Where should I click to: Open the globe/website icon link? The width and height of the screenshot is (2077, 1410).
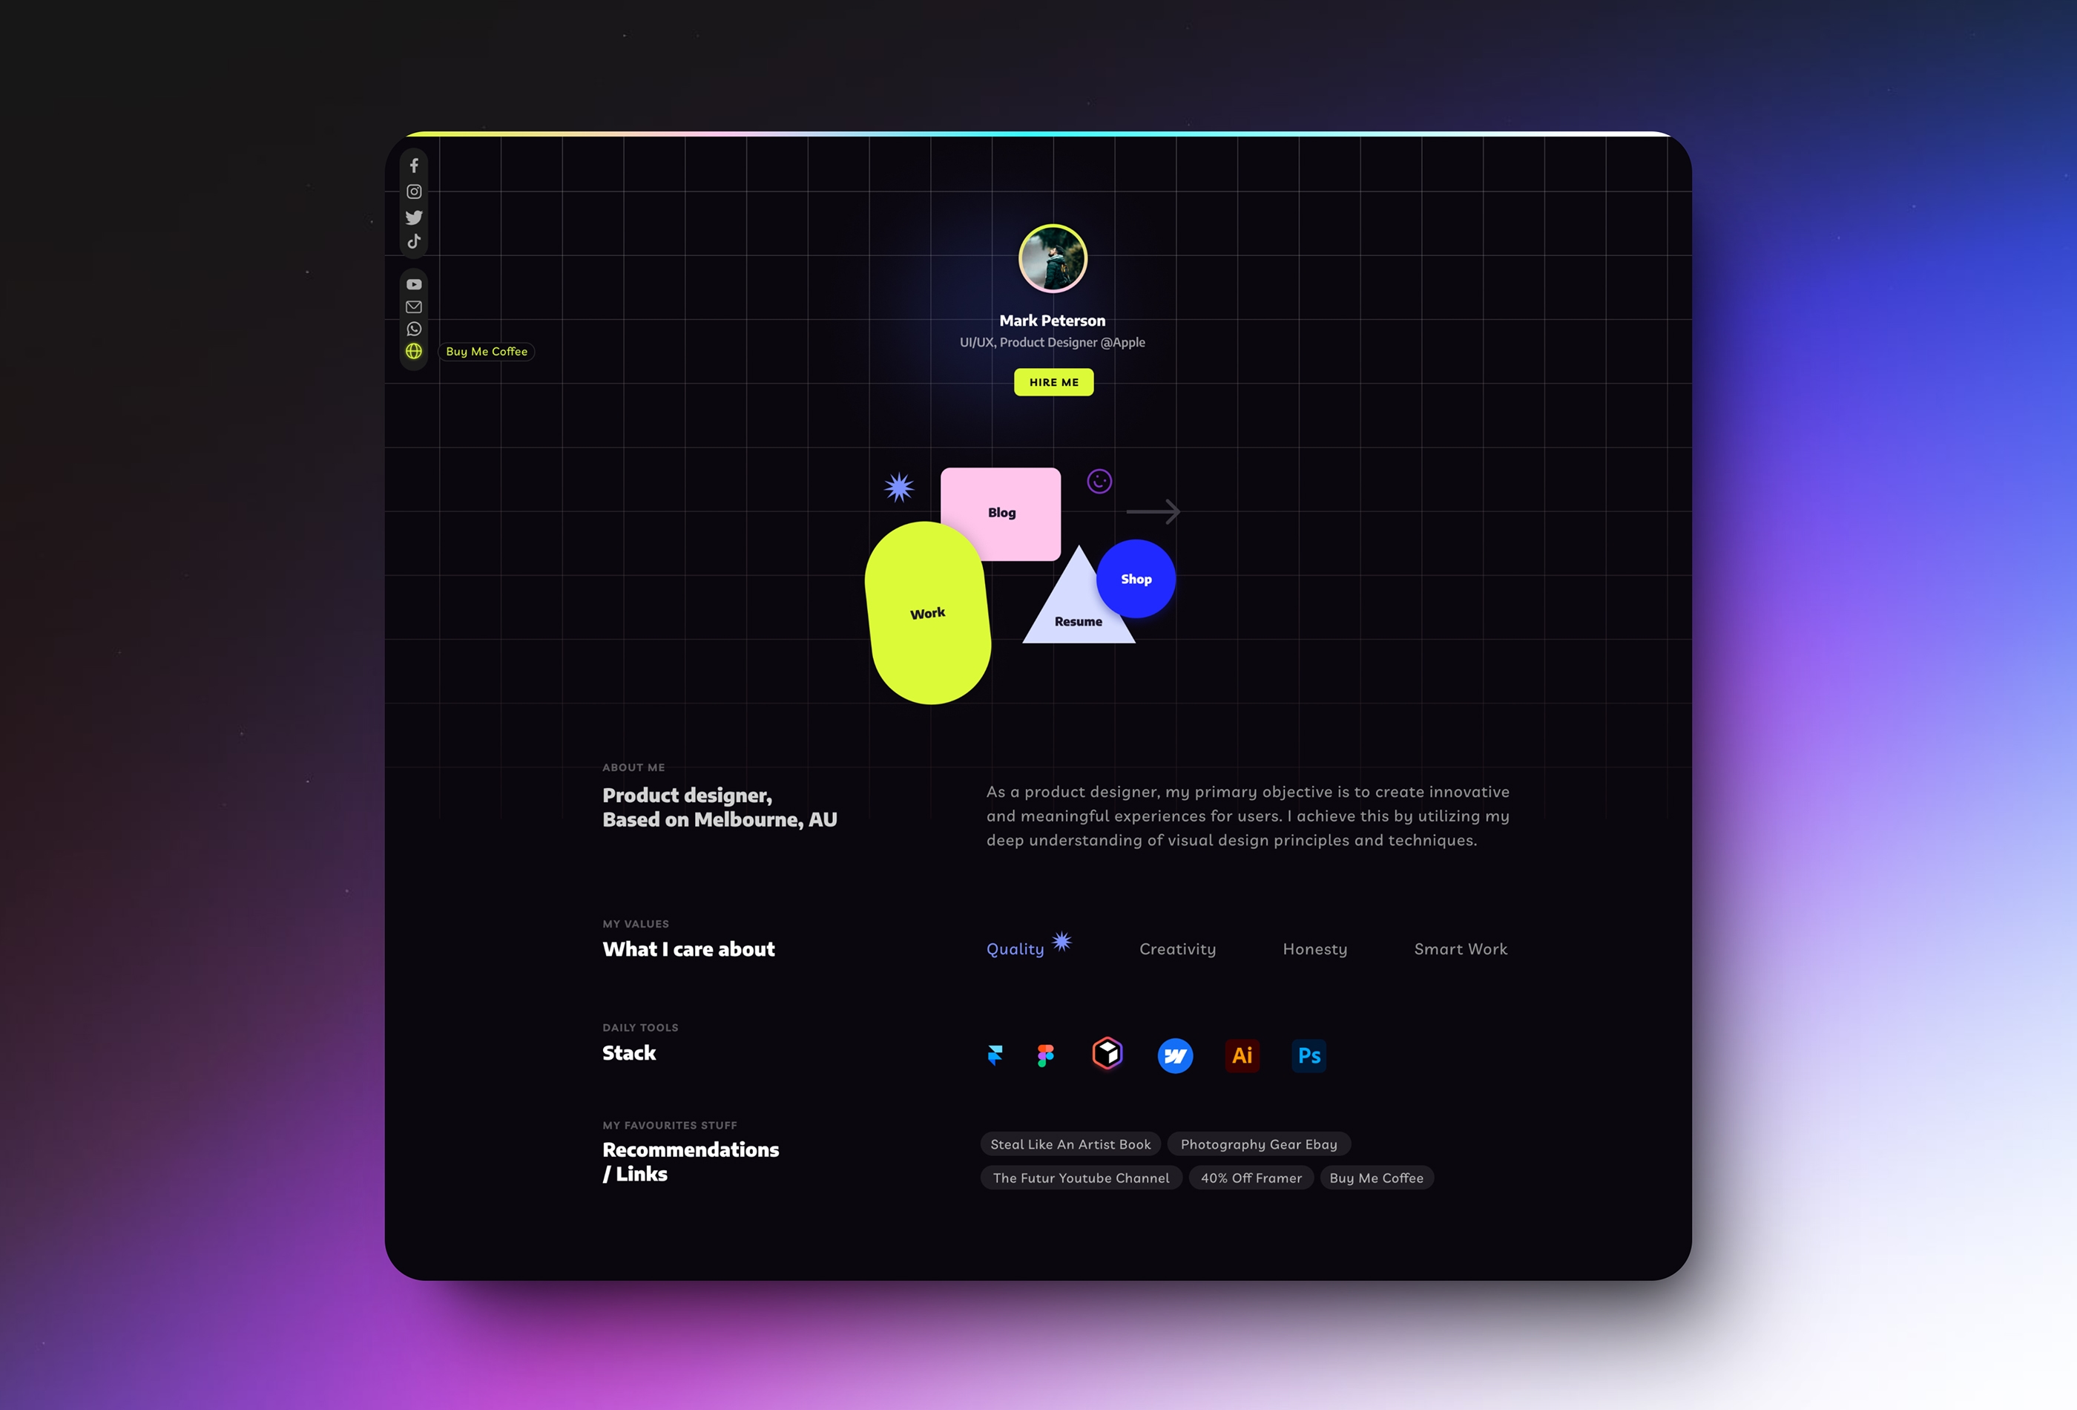(413, 351)
